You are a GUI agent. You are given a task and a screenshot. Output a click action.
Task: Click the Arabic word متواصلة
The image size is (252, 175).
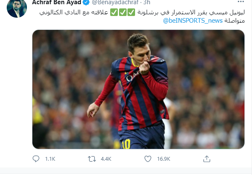[x=234, y=21]
